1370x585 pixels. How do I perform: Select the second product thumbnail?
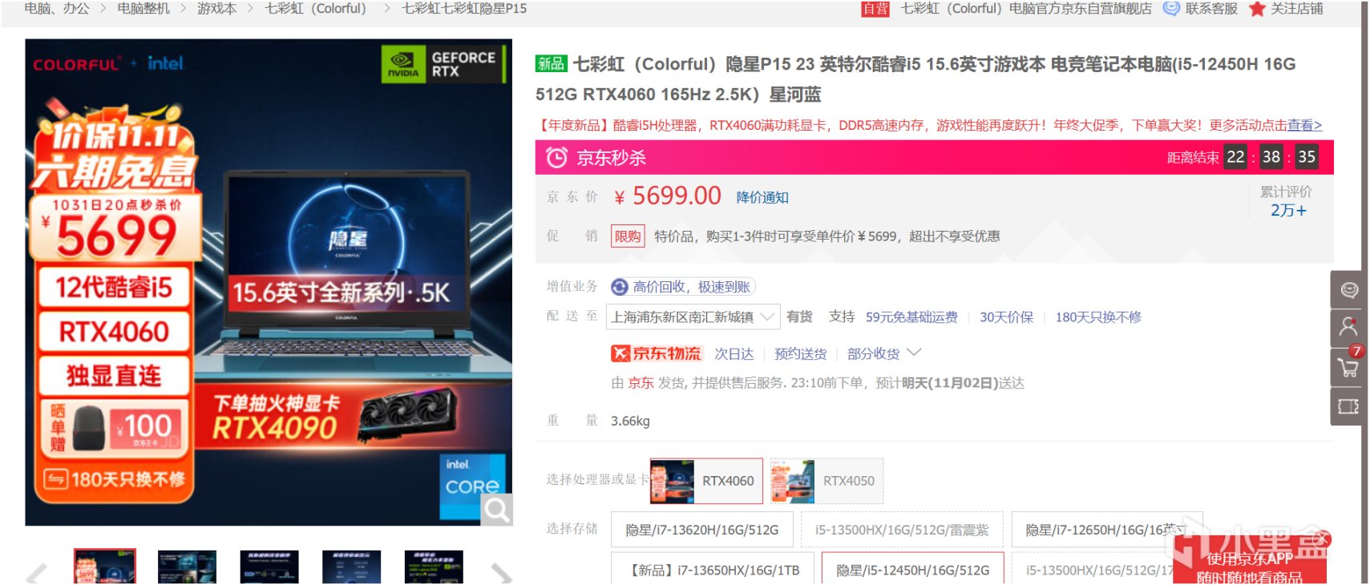click(187, 566)
